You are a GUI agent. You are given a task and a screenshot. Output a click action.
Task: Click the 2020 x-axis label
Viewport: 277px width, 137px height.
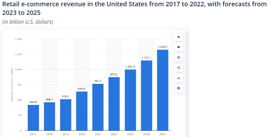(x=82, y=134)
